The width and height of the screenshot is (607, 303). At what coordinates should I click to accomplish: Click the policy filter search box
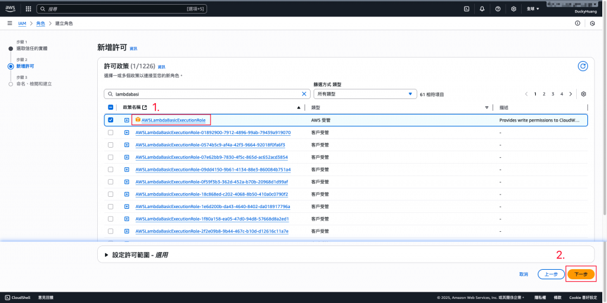point(207,94)
